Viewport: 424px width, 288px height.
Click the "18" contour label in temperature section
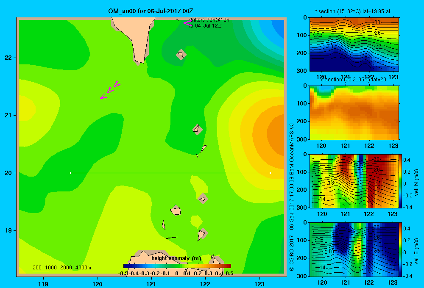pos(330,47)
